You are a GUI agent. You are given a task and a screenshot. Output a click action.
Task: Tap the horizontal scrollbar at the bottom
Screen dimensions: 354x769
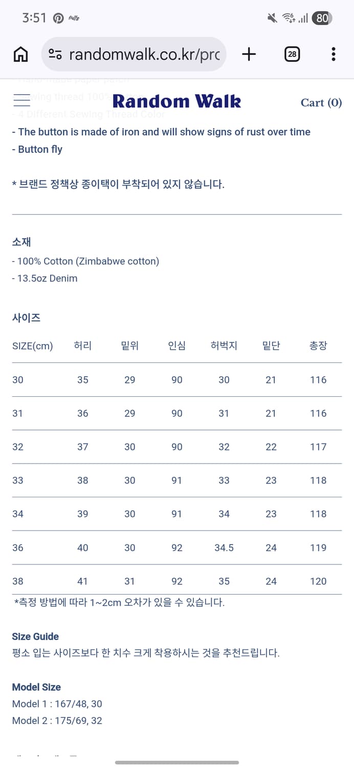[176, 763]
